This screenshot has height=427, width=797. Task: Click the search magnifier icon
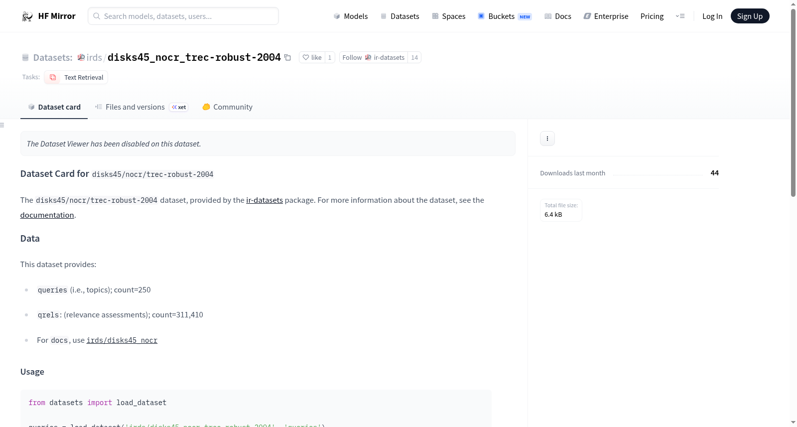coord(97,16)
